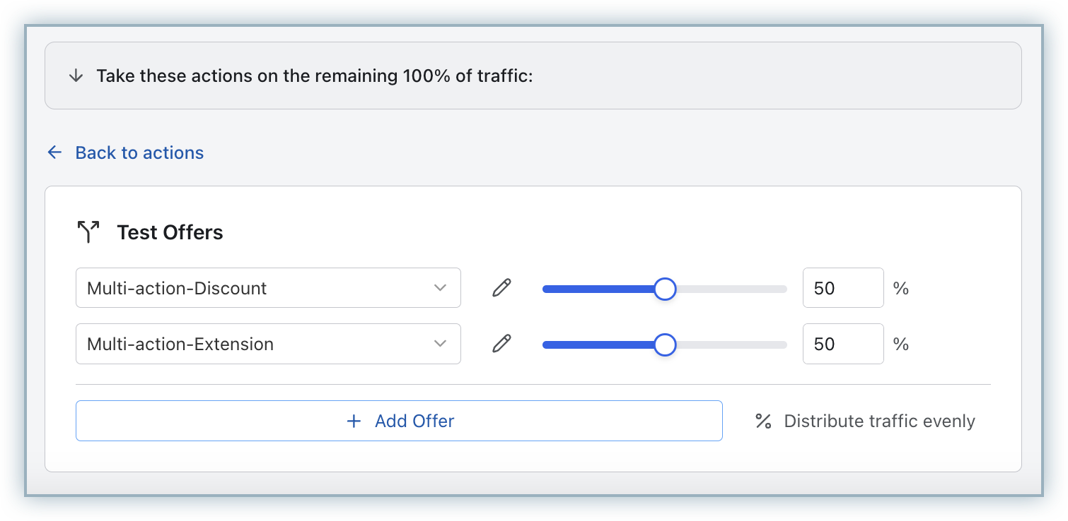Click the slider handle for Multi-action-Discount

(665, 289)
